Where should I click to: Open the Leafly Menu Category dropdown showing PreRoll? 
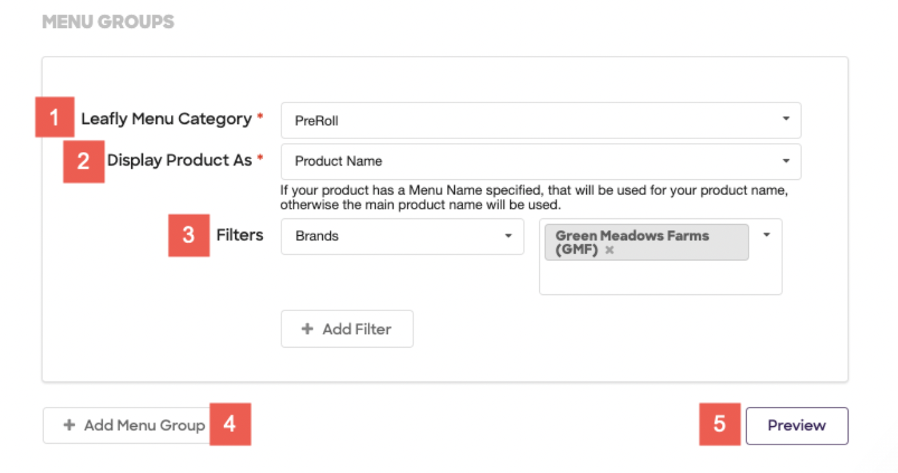pos(541,120)
